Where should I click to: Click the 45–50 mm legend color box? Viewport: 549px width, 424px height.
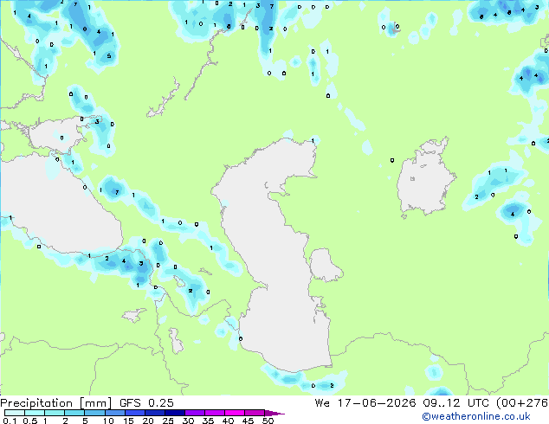tap(255, 413)
